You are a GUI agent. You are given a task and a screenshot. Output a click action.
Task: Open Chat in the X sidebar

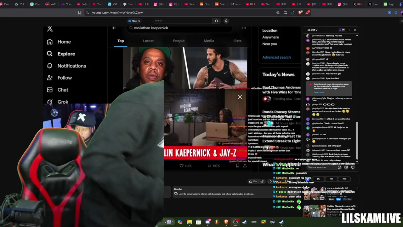click(57, 90)
